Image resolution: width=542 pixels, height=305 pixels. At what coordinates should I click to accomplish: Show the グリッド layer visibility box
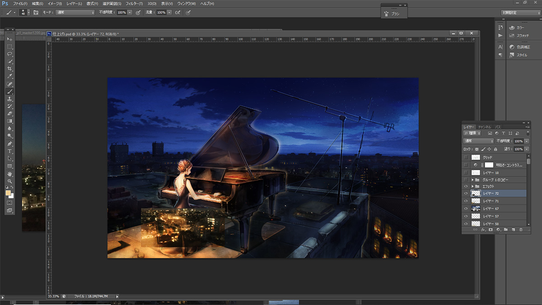tap(466, 157)
